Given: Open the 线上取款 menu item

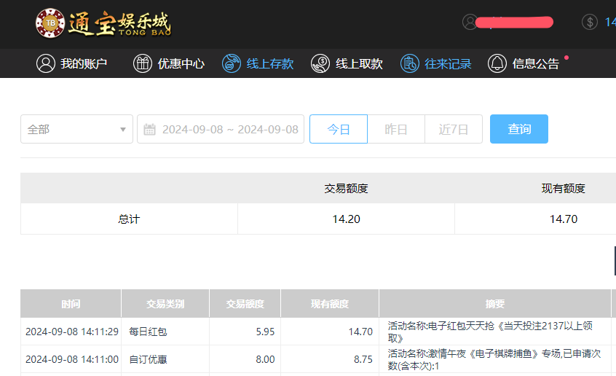Looking at the screenshot, I should coord(359,63).
